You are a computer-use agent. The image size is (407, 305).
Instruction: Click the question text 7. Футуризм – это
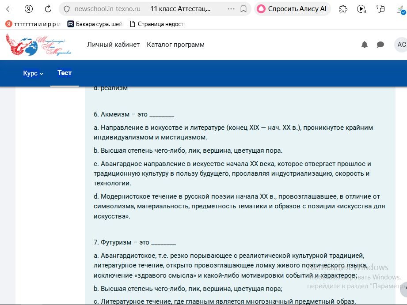coord(135,242)
